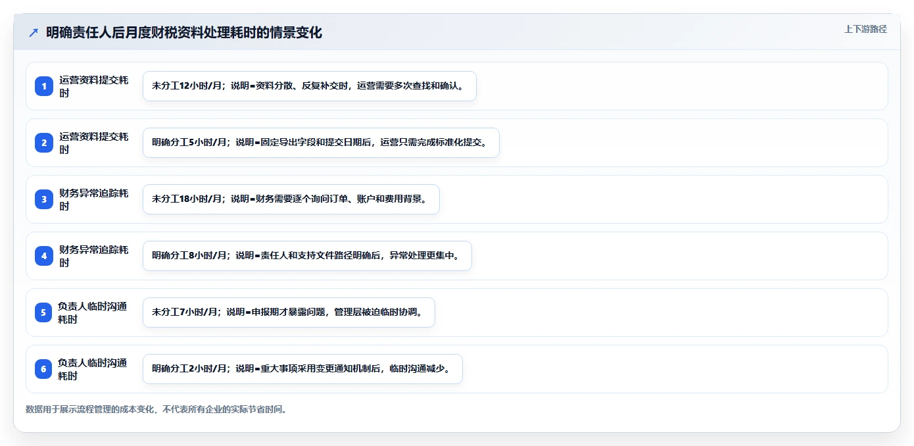Select 运营资料提交耗时 label in row 2

click(x=94, y=143)
